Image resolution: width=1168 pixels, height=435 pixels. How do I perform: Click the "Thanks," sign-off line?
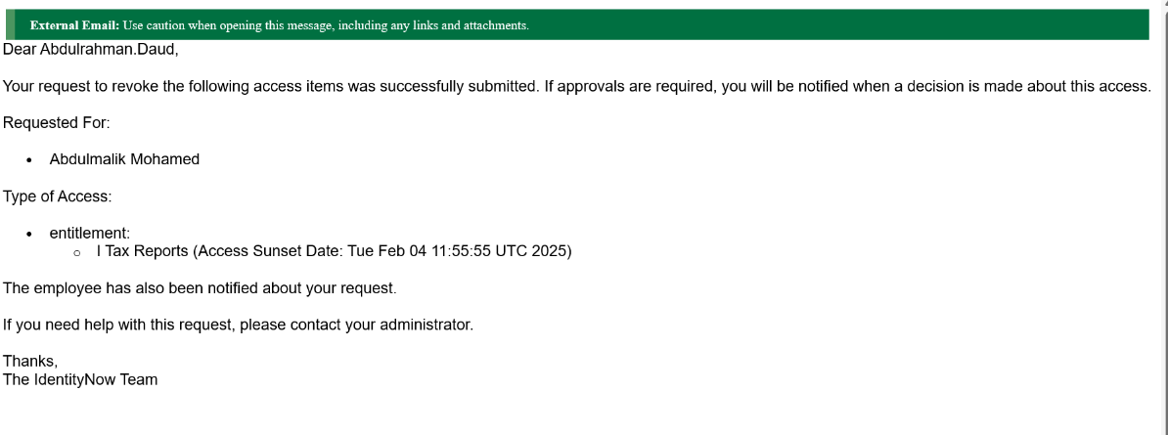pyautogui.click(x=30, y=361)
